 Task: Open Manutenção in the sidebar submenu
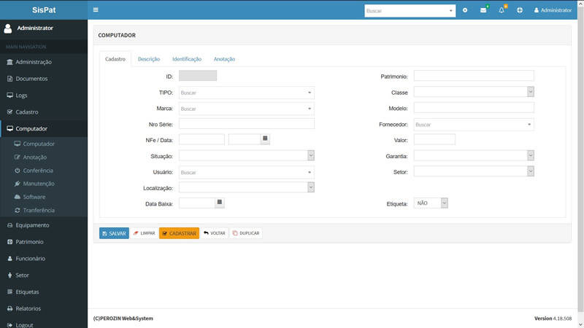click(x=38, y=184)
